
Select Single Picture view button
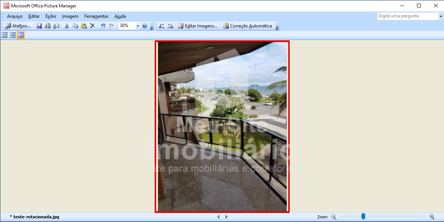(21, 35)
